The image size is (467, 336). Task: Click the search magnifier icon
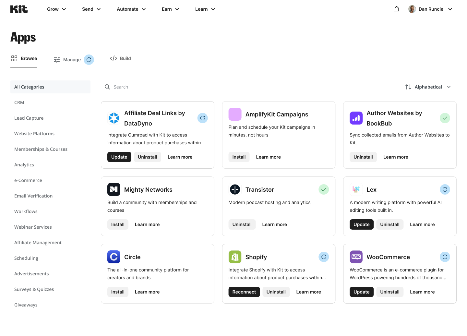pyautogui.click(x=107, y=87)
